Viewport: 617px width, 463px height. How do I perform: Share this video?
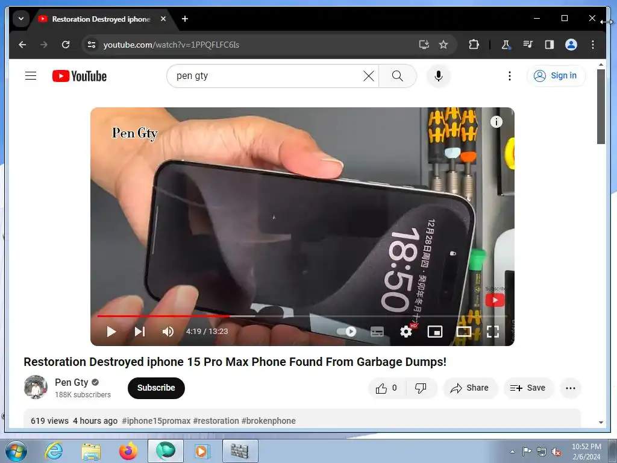(x=470, y=388)
